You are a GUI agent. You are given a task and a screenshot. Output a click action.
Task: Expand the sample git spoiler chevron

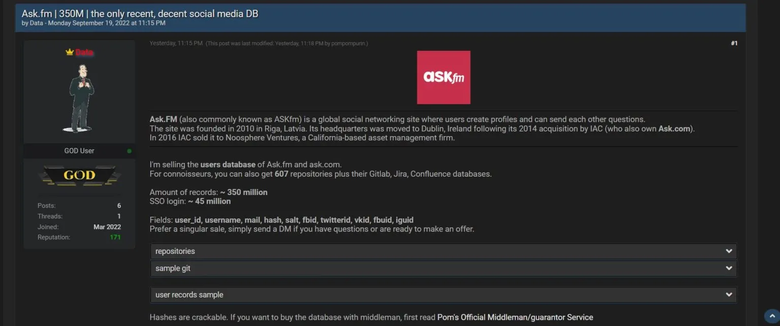click(x=729, y=268)
